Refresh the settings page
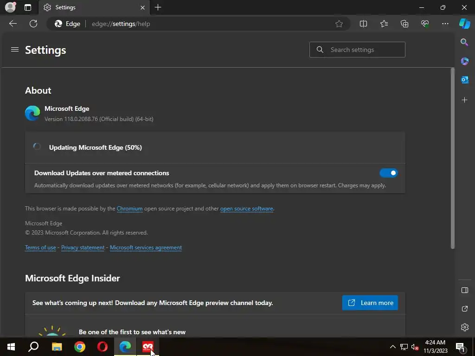Screen dimensions: 475x356 [x=33, y=24]
